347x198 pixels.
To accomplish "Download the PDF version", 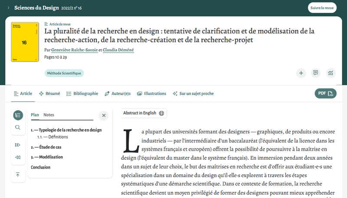I will [x=326, y=93].
